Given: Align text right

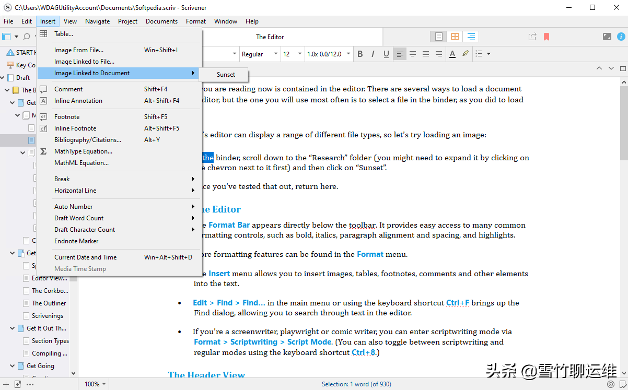Looking at the screenshot, I should click(x=439, y=54).
